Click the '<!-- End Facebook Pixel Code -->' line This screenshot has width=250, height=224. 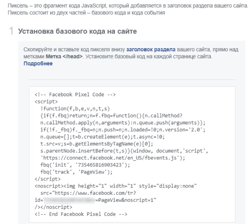[81, 214]
